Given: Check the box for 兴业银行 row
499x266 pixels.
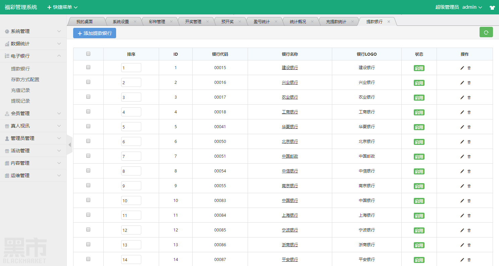Looking at the screenshot, I should (x=88, y=82).
